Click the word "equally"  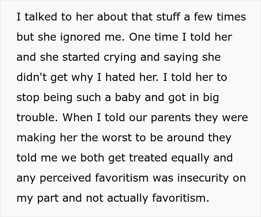point(190,158)
